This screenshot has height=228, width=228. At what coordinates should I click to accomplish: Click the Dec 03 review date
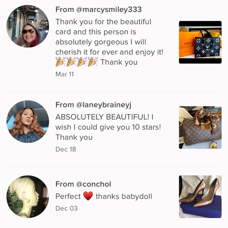coord(66,208)
